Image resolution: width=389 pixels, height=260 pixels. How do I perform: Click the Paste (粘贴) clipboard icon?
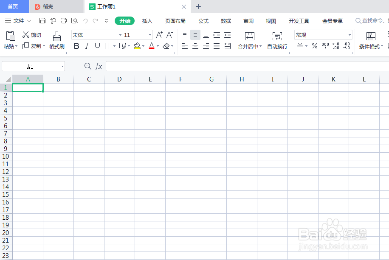11,36
